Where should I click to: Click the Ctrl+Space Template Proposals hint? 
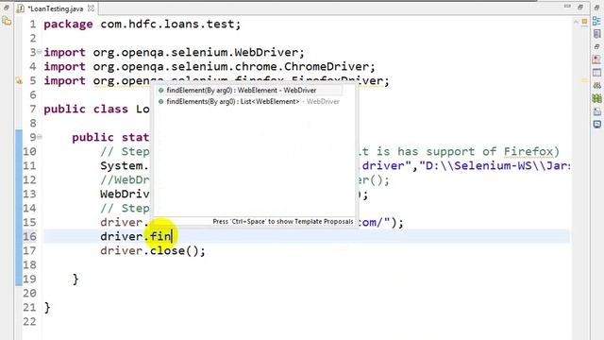coord(283,222)
